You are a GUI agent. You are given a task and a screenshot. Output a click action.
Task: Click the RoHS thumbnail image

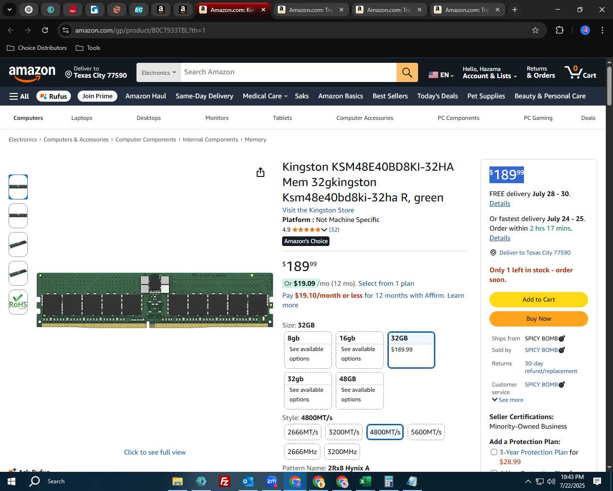18,302
